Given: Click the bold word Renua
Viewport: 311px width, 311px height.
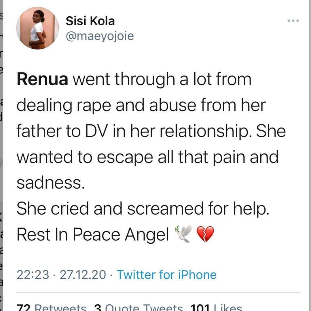Looking at the screenshot, I should (x=42, y=79).
